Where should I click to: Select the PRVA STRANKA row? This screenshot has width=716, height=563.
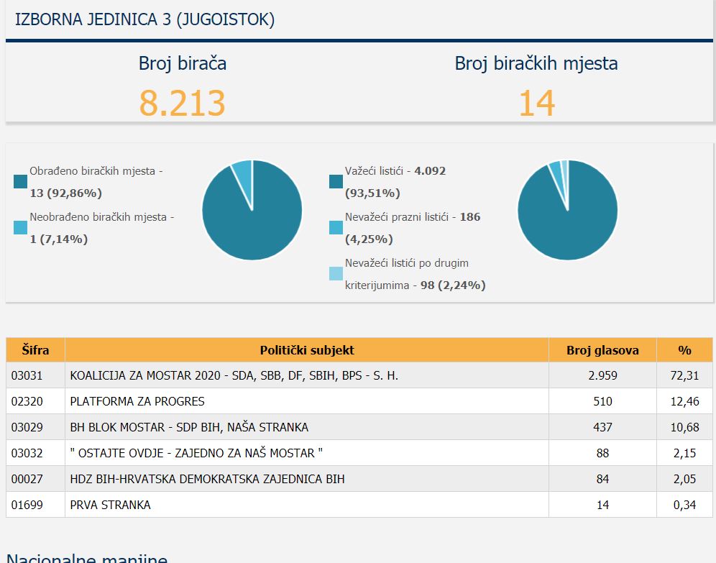coord(359,505)
